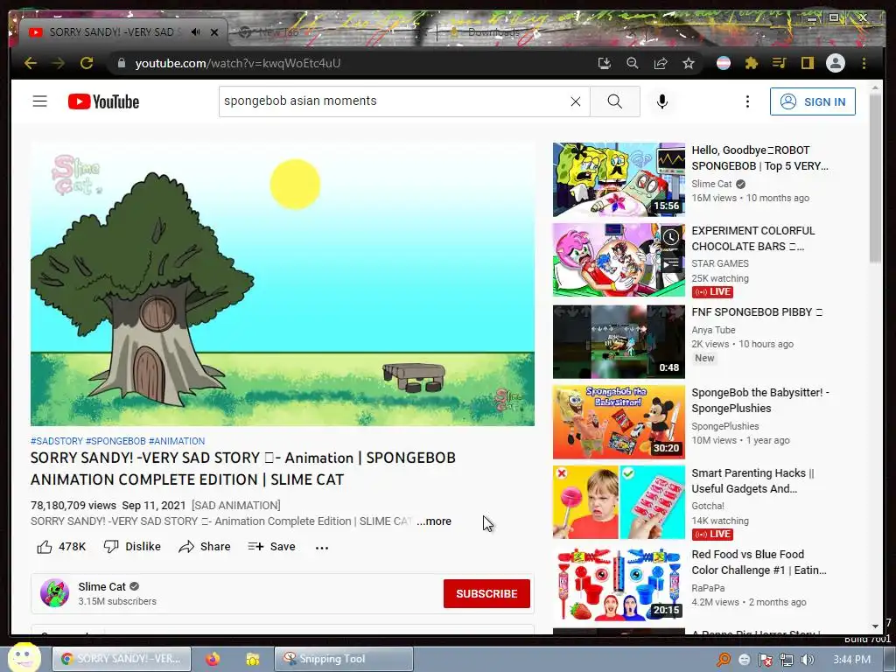
Task: Open the #ANIMATION hashtag link
Action: (177, 441)
